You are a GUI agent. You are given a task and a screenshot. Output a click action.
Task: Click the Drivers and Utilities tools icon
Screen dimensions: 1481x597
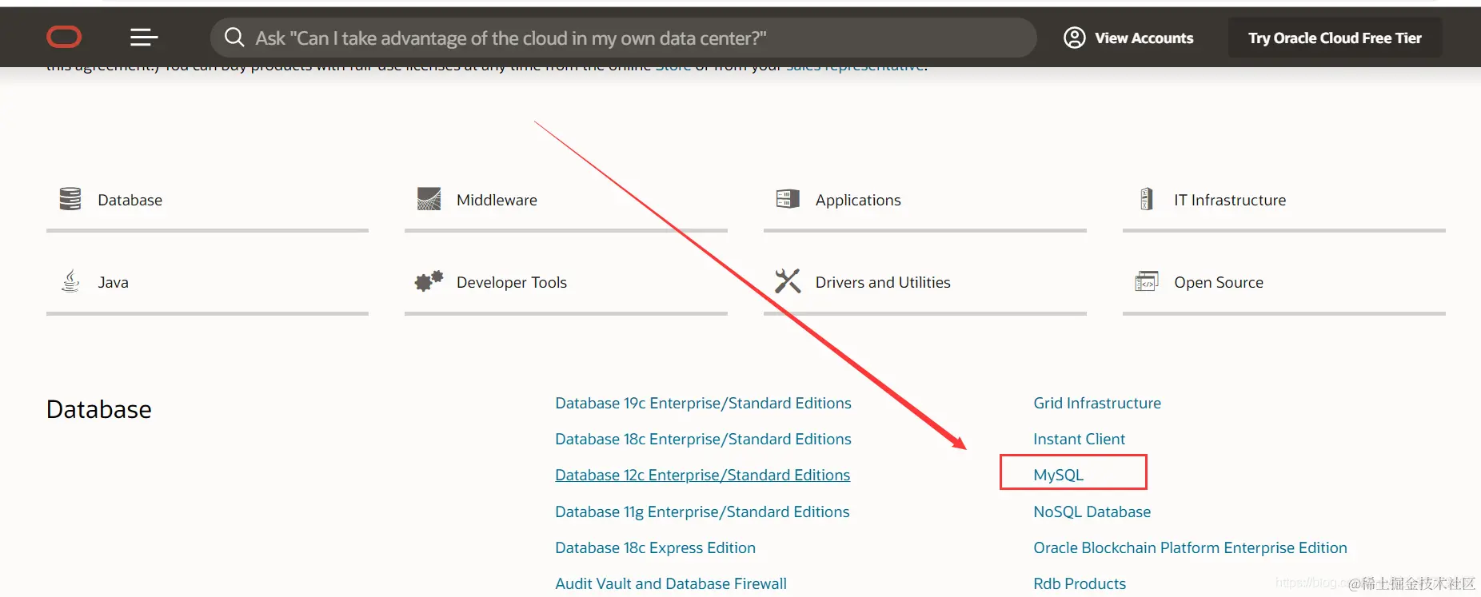point(788,281)
